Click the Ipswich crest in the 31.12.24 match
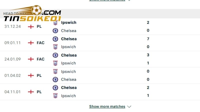The image size is (200, 112). pos(55,23)
